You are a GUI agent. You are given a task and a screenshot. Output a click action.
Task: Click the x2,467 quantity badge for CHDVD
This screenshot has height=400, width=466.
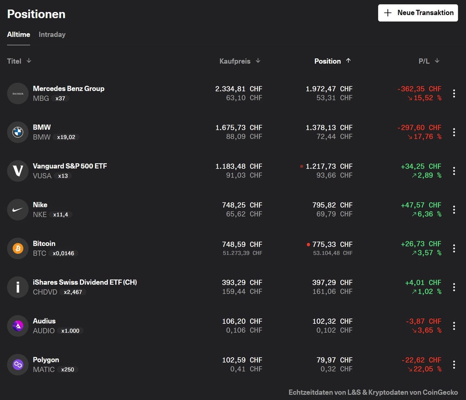(x=73, y=292)
